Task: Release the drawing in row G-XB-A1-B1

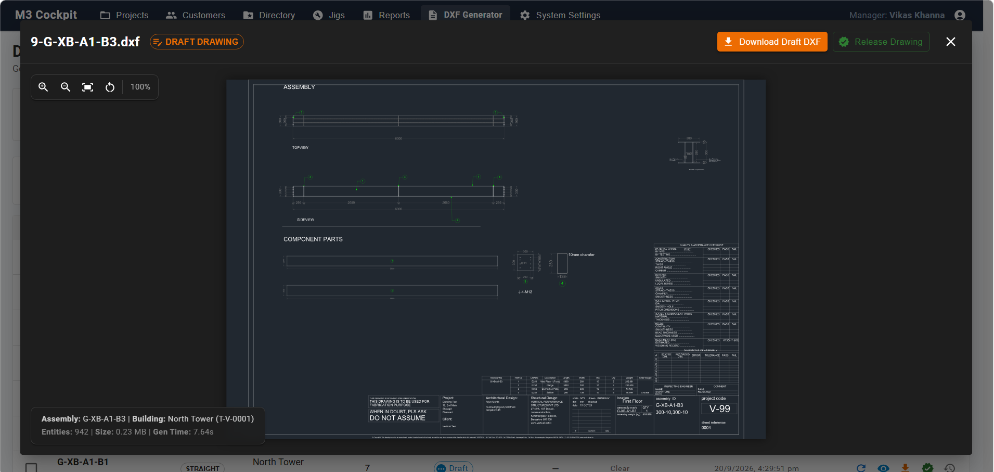Action: pyautogui.click(x=927, y=467)
